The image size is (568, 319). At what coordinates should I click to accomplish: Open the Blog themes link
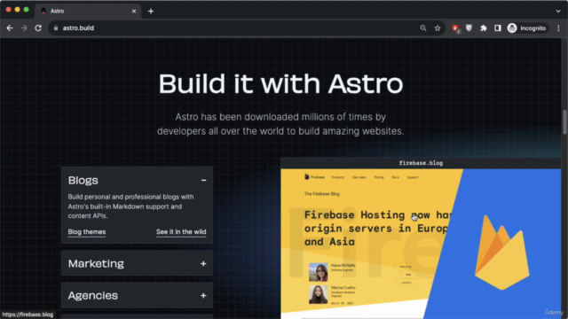click(87, 232)
